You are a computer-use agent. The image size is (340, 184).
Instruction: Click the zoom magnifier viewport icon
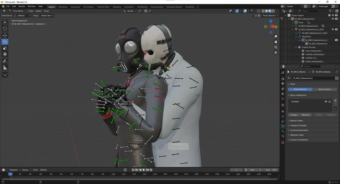click(276, 37)
